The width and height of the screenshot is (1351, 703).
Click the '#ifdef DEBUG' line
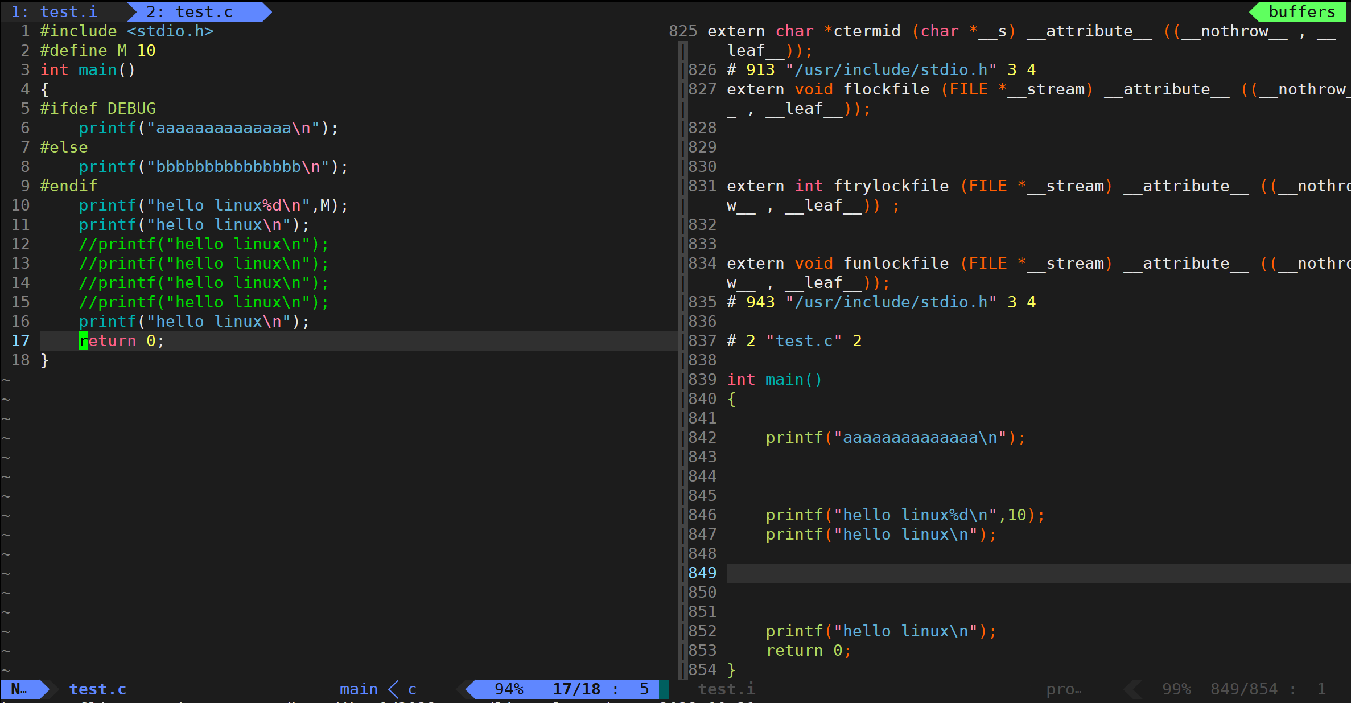(x=97, y=109)
